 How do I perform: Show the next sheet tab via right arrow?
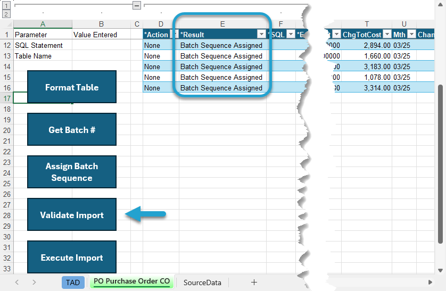point(34,282)
